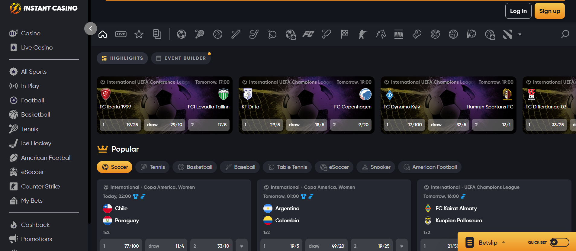Click the Log in button
The width and height of the screenshot is (576, 251).
[518, 11]
